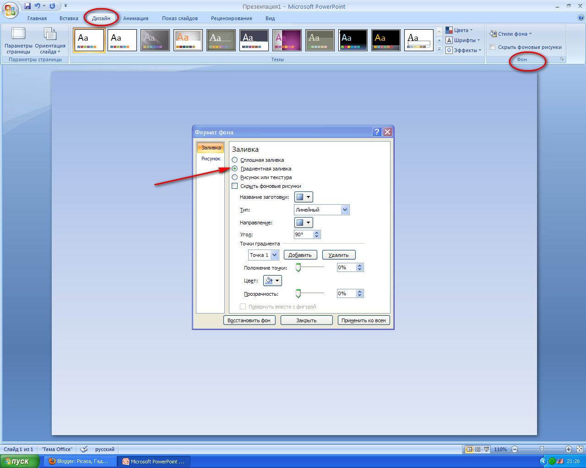
Task: Click the PowerPoint help icon
Action: coord(581,18)
